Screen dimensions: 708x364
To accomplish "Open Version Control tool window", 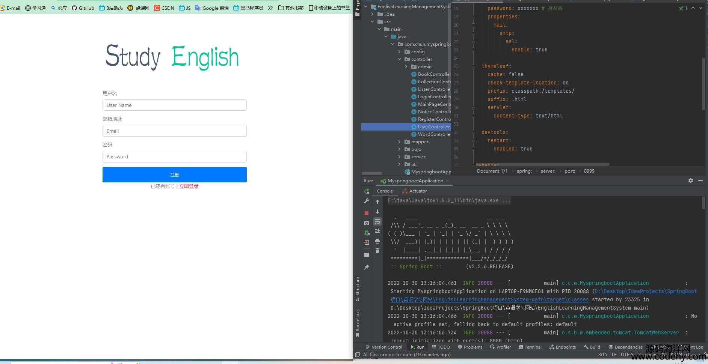I will (x=383, y=347).
